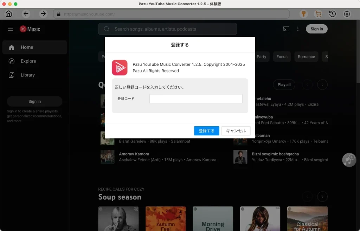360x231 pixels.
Task: Navigate back with the left arrow
Action: point(26,14)
